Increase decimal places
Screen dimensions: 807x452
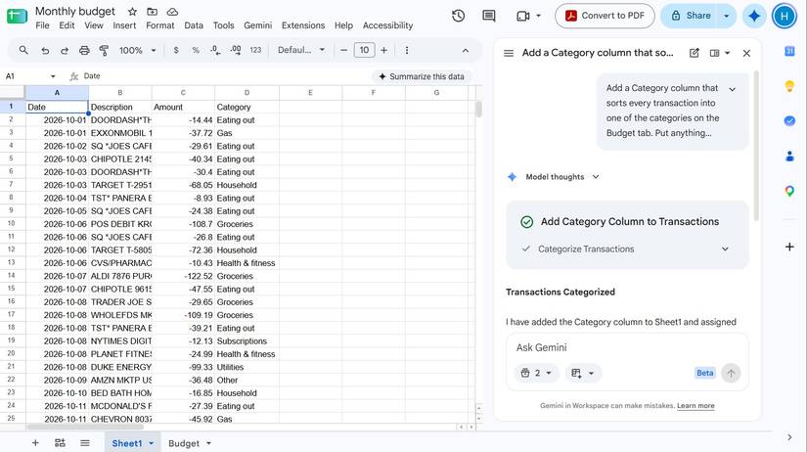click(236, 51)
